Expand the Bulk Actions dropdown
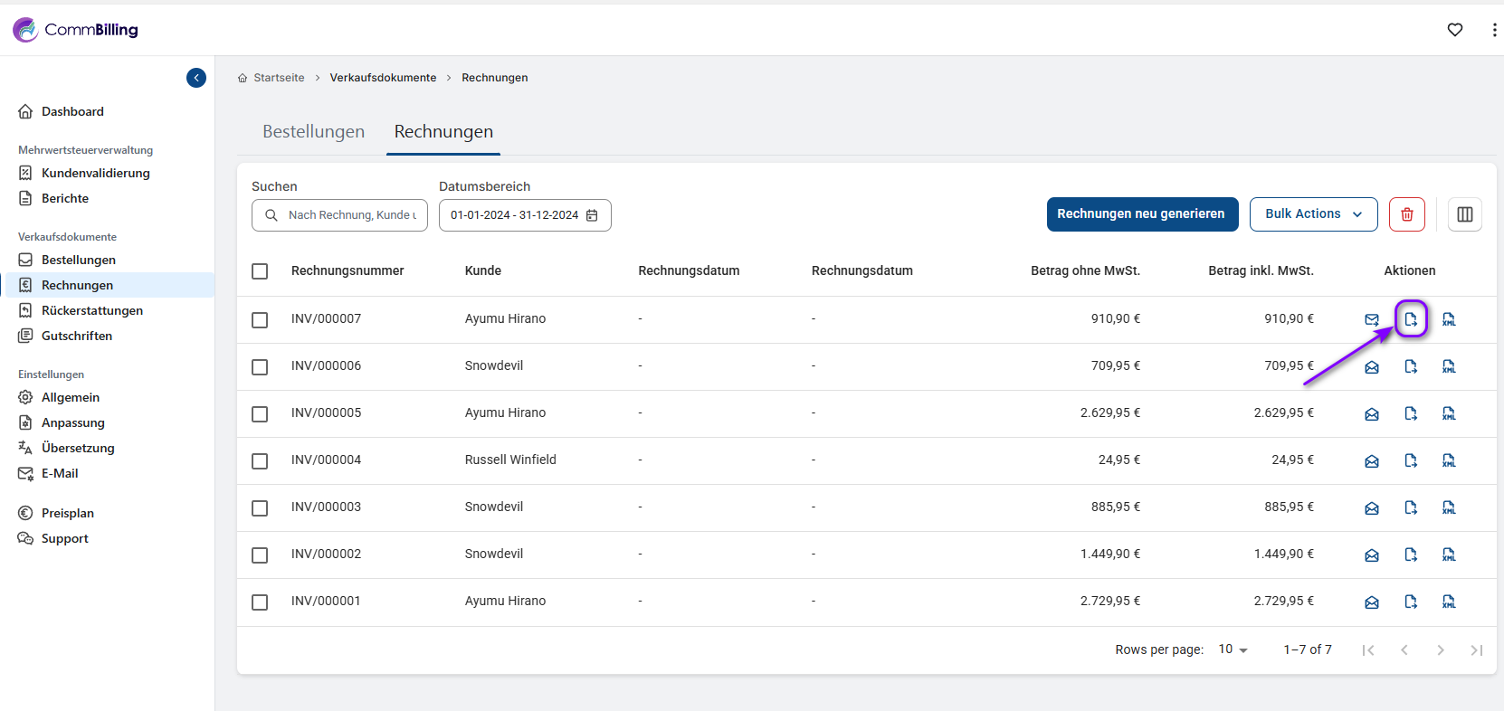 (x=1313, y=214)
